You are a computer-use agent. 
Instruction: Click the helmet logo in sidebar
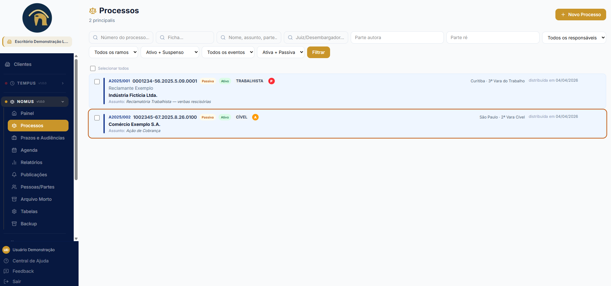pyautogui.click(x=37, y=18)
